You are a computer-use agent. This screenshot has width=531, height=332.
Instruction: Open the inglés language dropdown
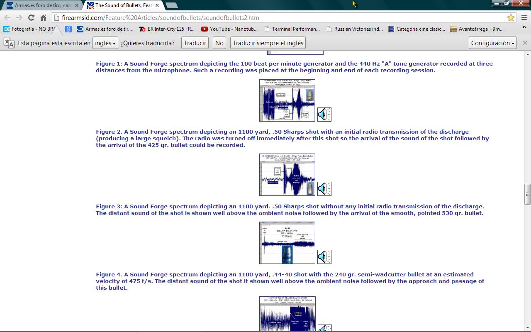105,43
